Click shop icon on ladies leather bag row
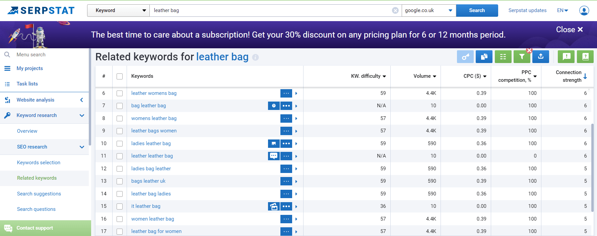 point(274,143)
